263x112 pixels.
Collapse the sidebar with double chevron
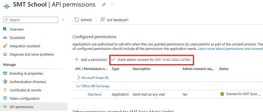click(63, 20)
